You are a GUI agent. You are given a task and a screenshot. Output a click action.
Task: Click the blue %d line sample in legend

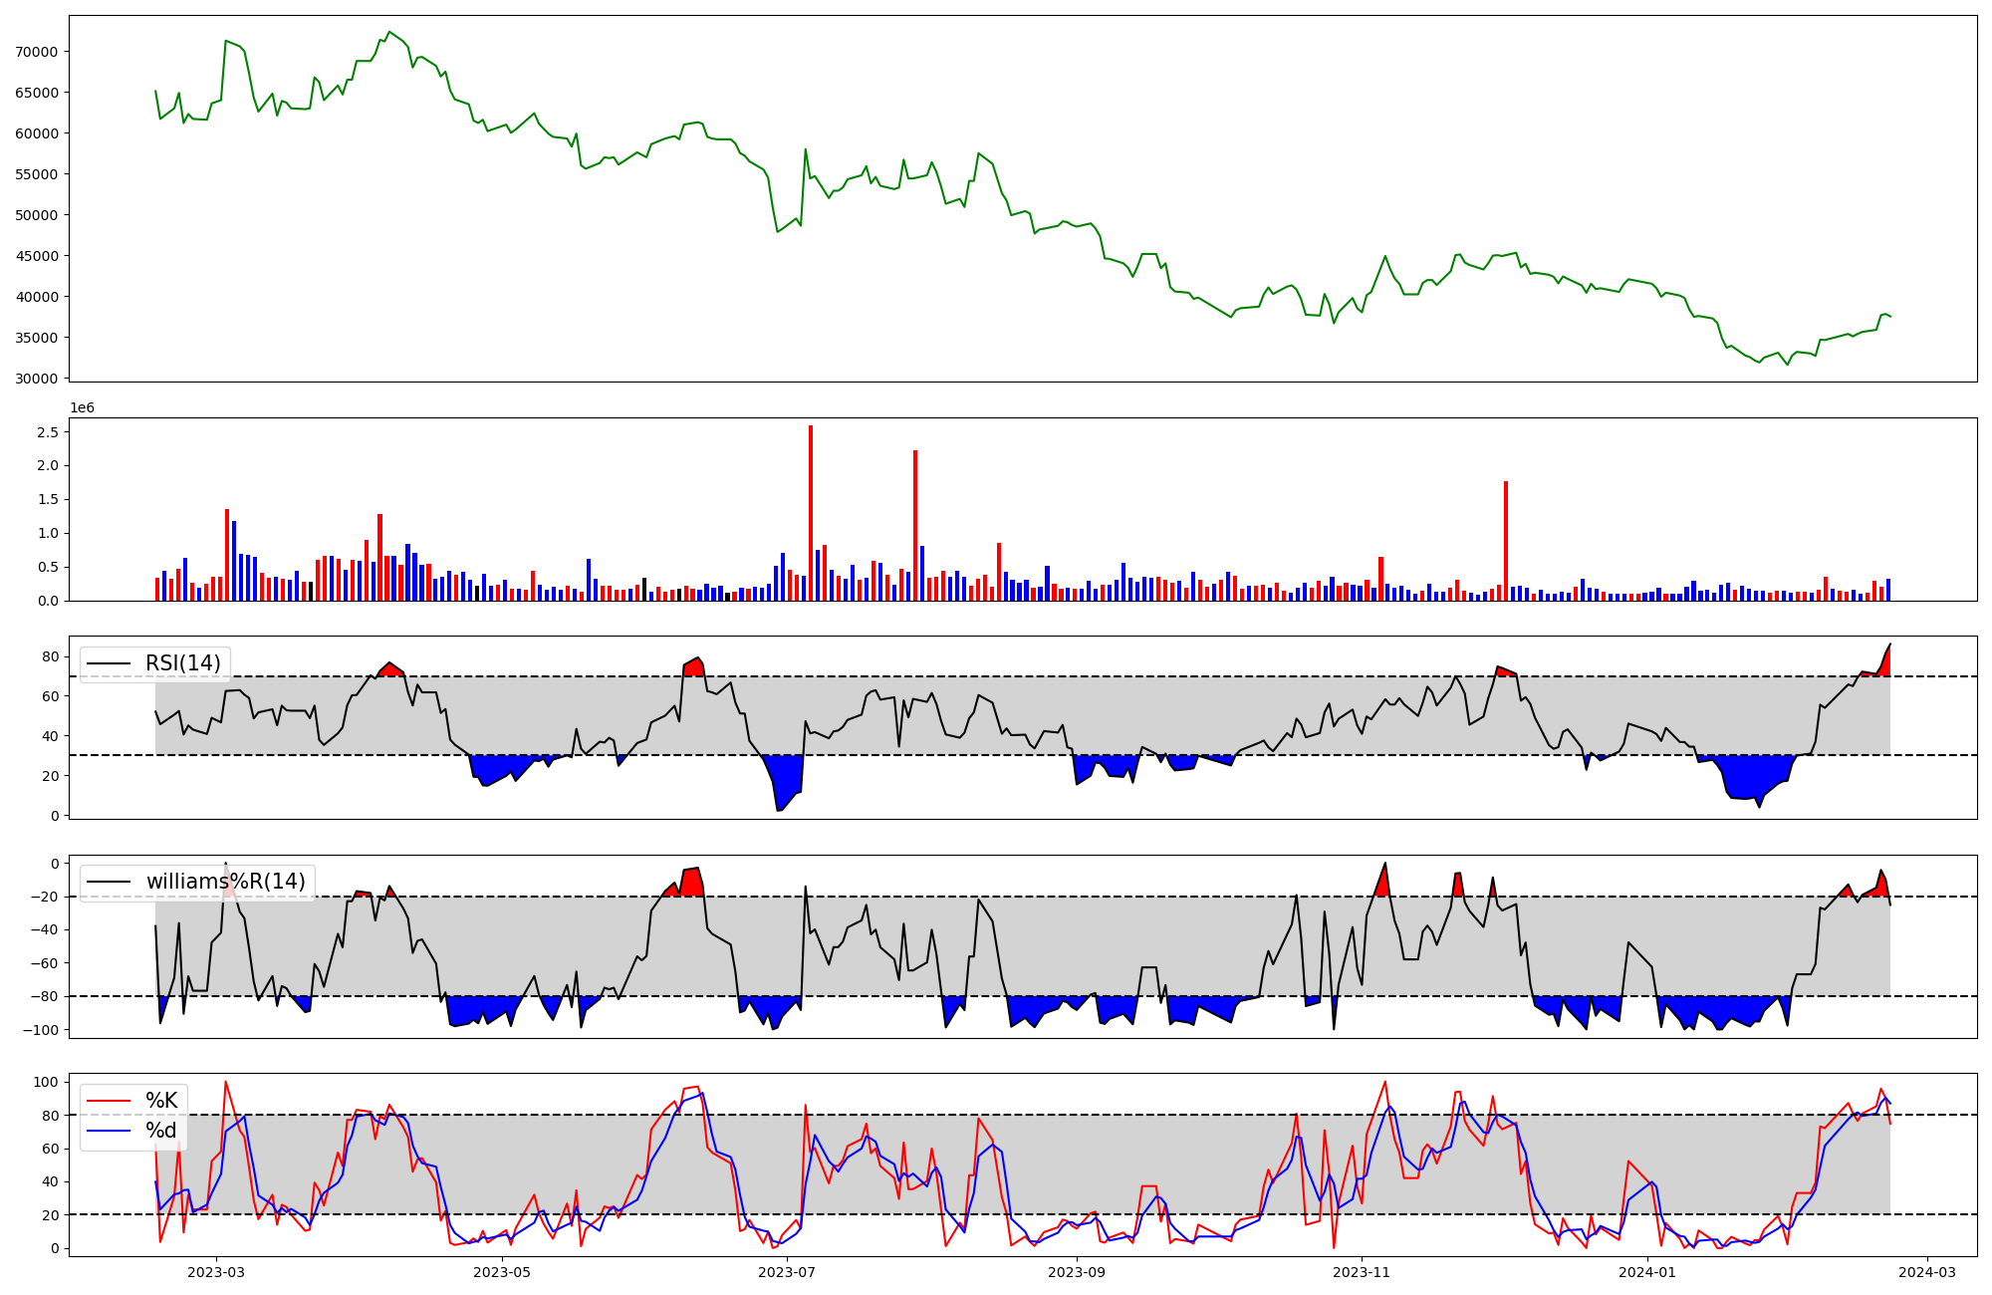(x=109, y=1131)
